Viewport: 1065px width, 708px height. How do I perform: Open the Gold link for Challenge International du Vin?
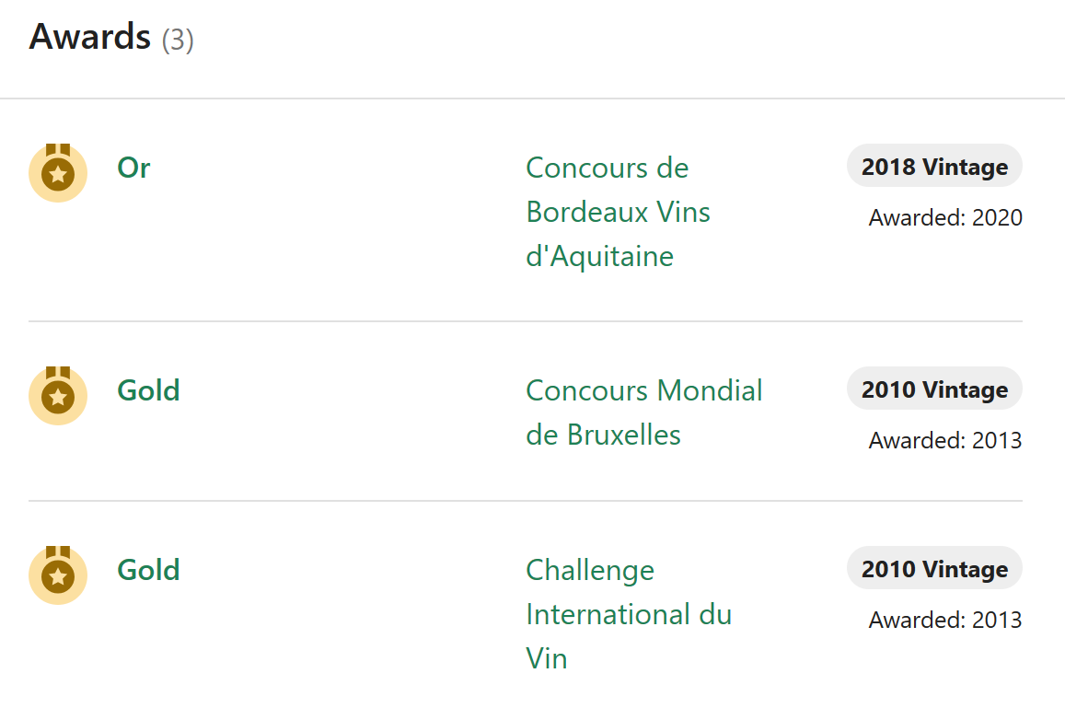148,570
